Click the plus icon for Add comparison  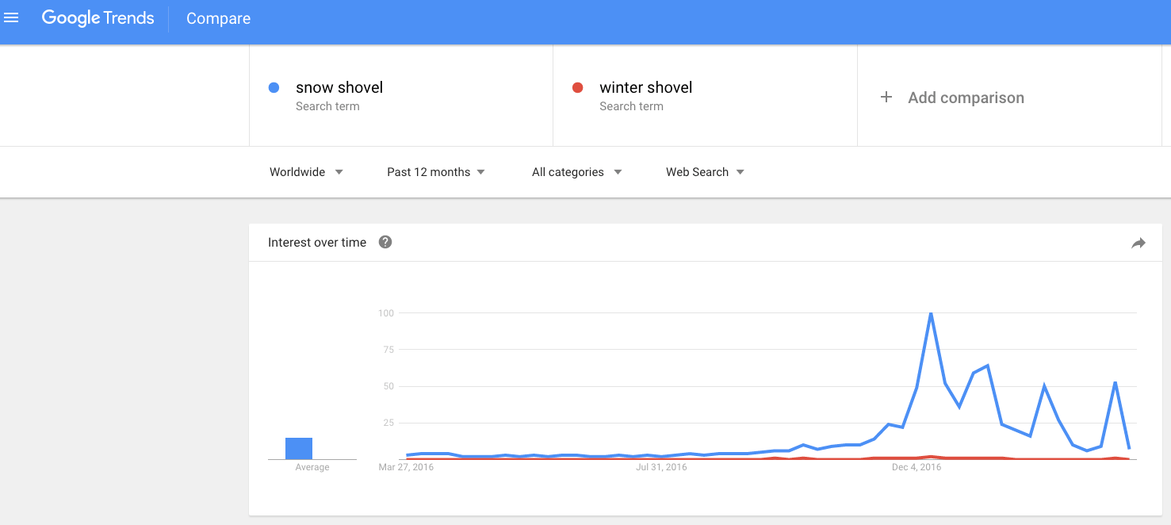coord(886,98)
